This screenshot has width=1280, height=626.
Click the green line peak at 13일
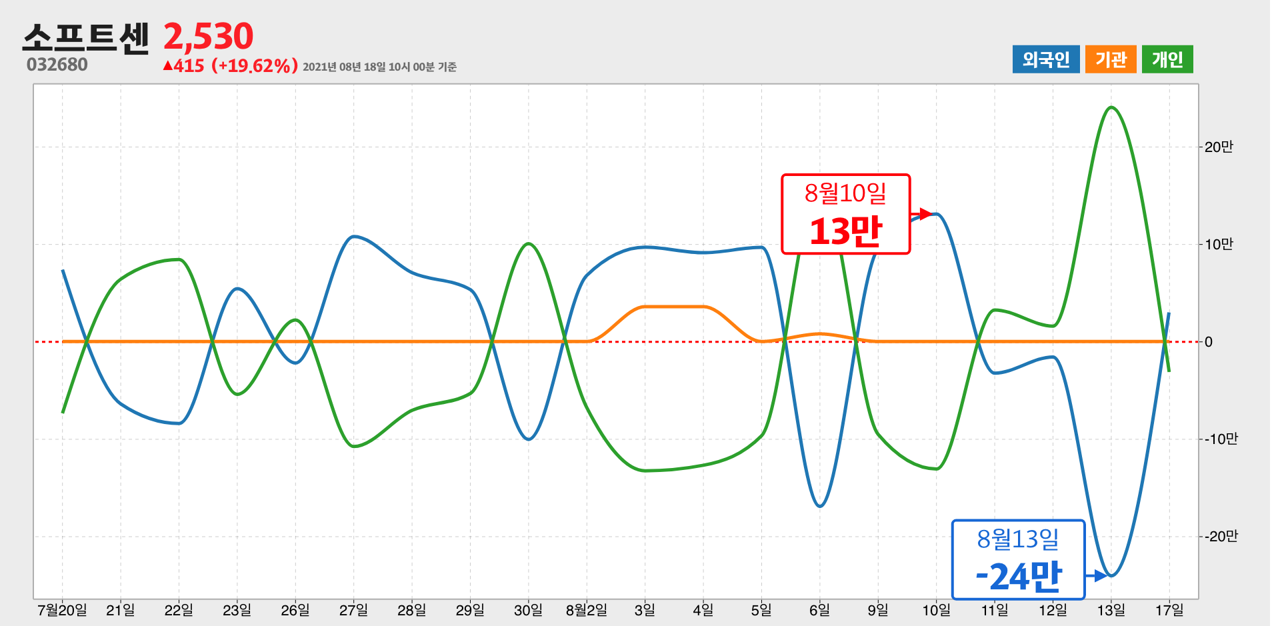pos(1111,107)
